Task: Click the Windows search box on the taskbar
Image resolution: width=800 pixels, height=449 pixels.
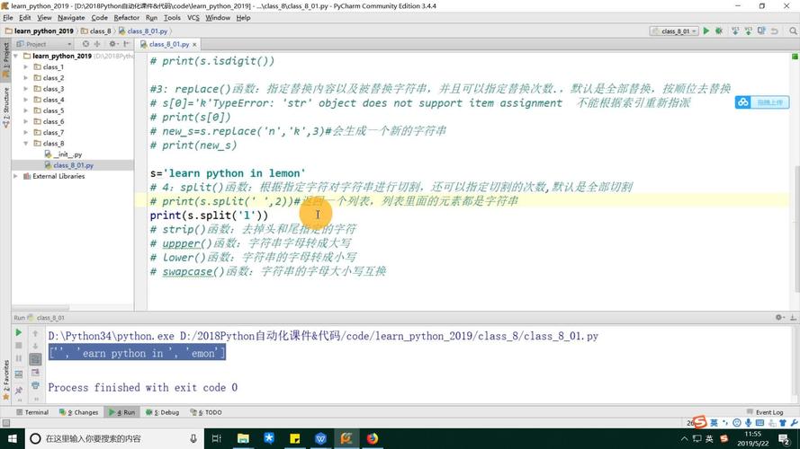Action: [x=112, y=438]
